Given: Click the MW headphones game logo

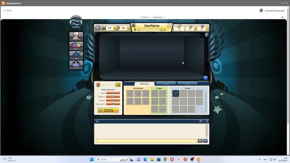Looking at the screenshot, I should click(x=76, y=22).
